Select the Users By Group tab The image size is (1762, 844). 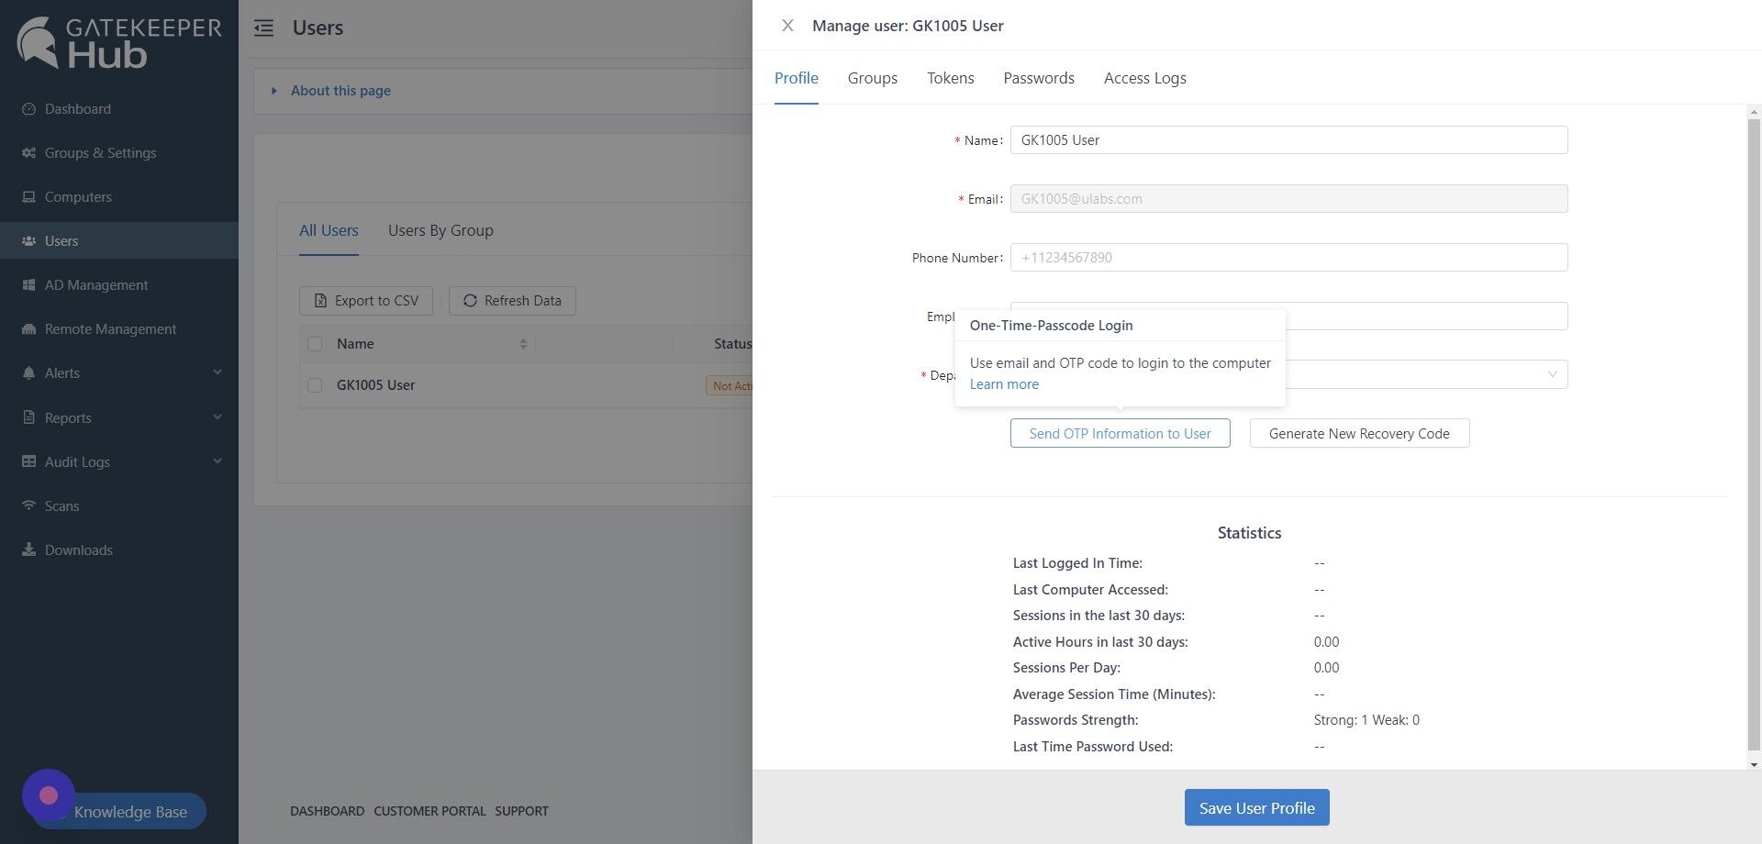click(x=440, y=230)
